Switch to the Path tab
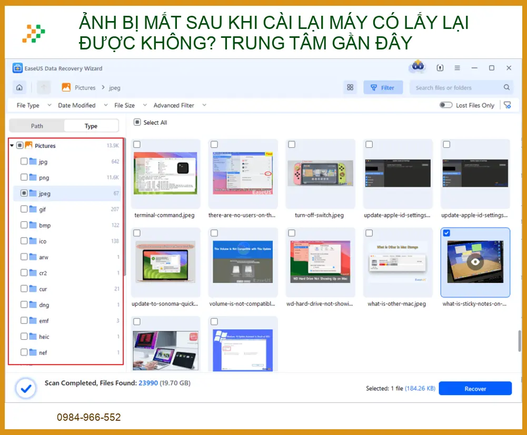527x435 pixels. click(37, 126)
